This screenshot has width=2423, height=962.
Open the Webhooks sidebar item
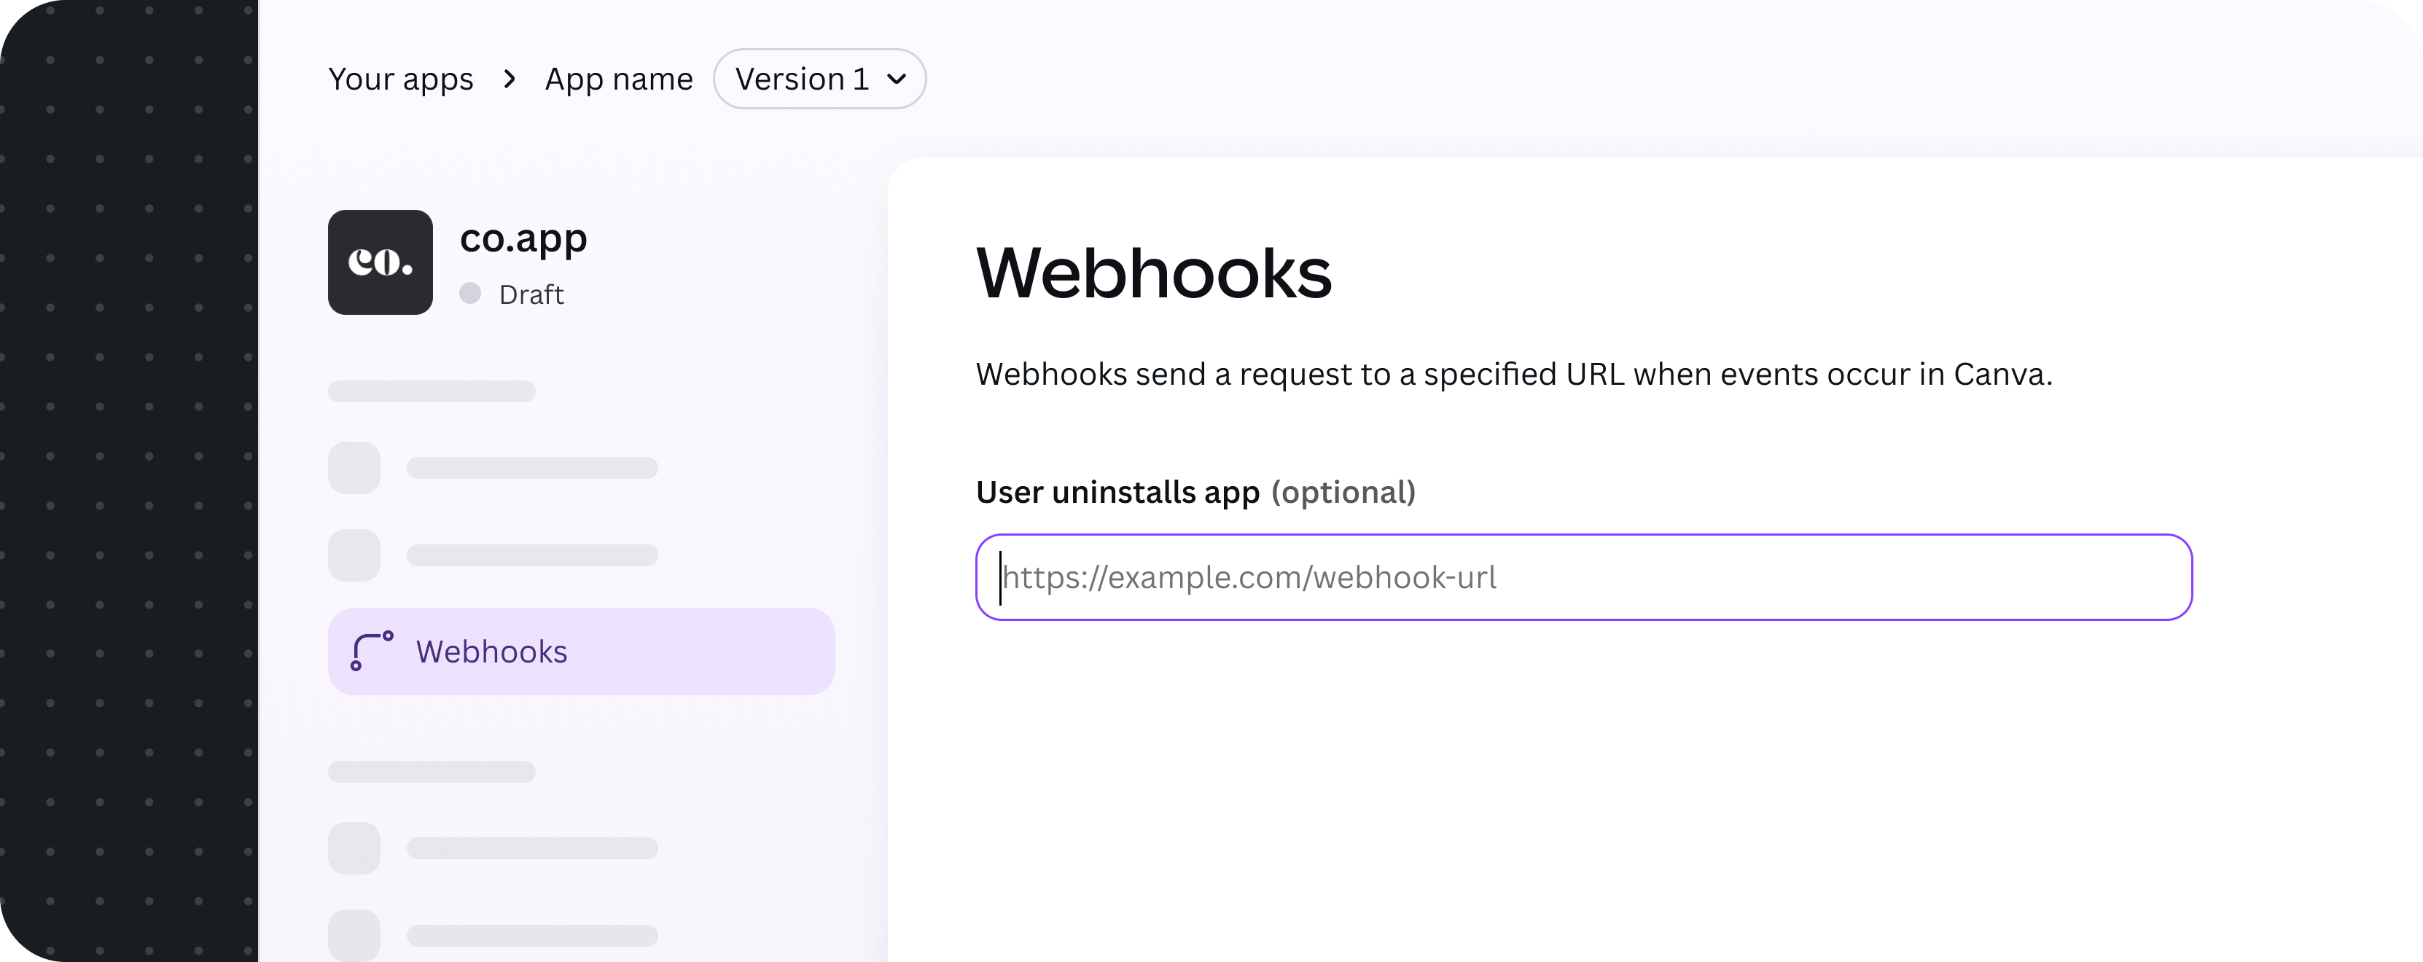coord(581,652)
